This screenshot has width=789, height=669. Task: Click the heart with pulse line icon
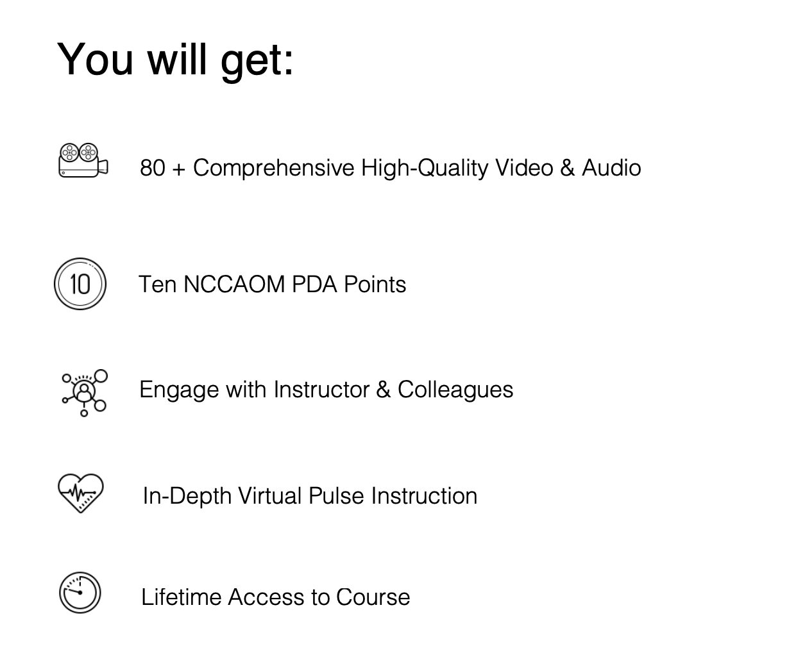(80, 493)
